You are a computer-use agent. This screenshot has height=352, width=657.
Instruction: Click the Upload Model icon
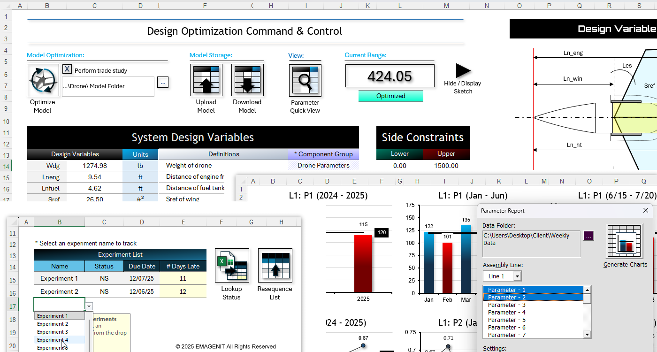tap(206, 81)
